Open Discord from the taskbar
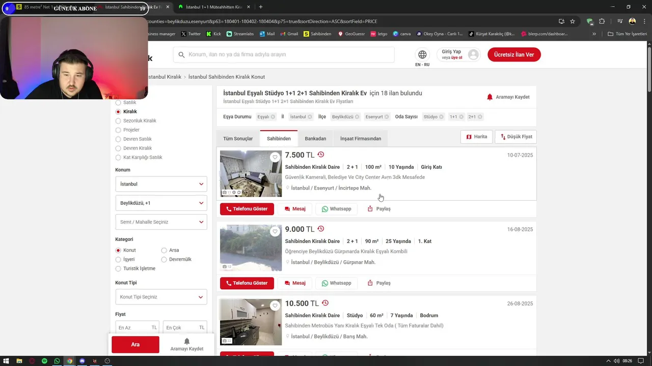This screenshot has height=366, width=652. (82, 361)
